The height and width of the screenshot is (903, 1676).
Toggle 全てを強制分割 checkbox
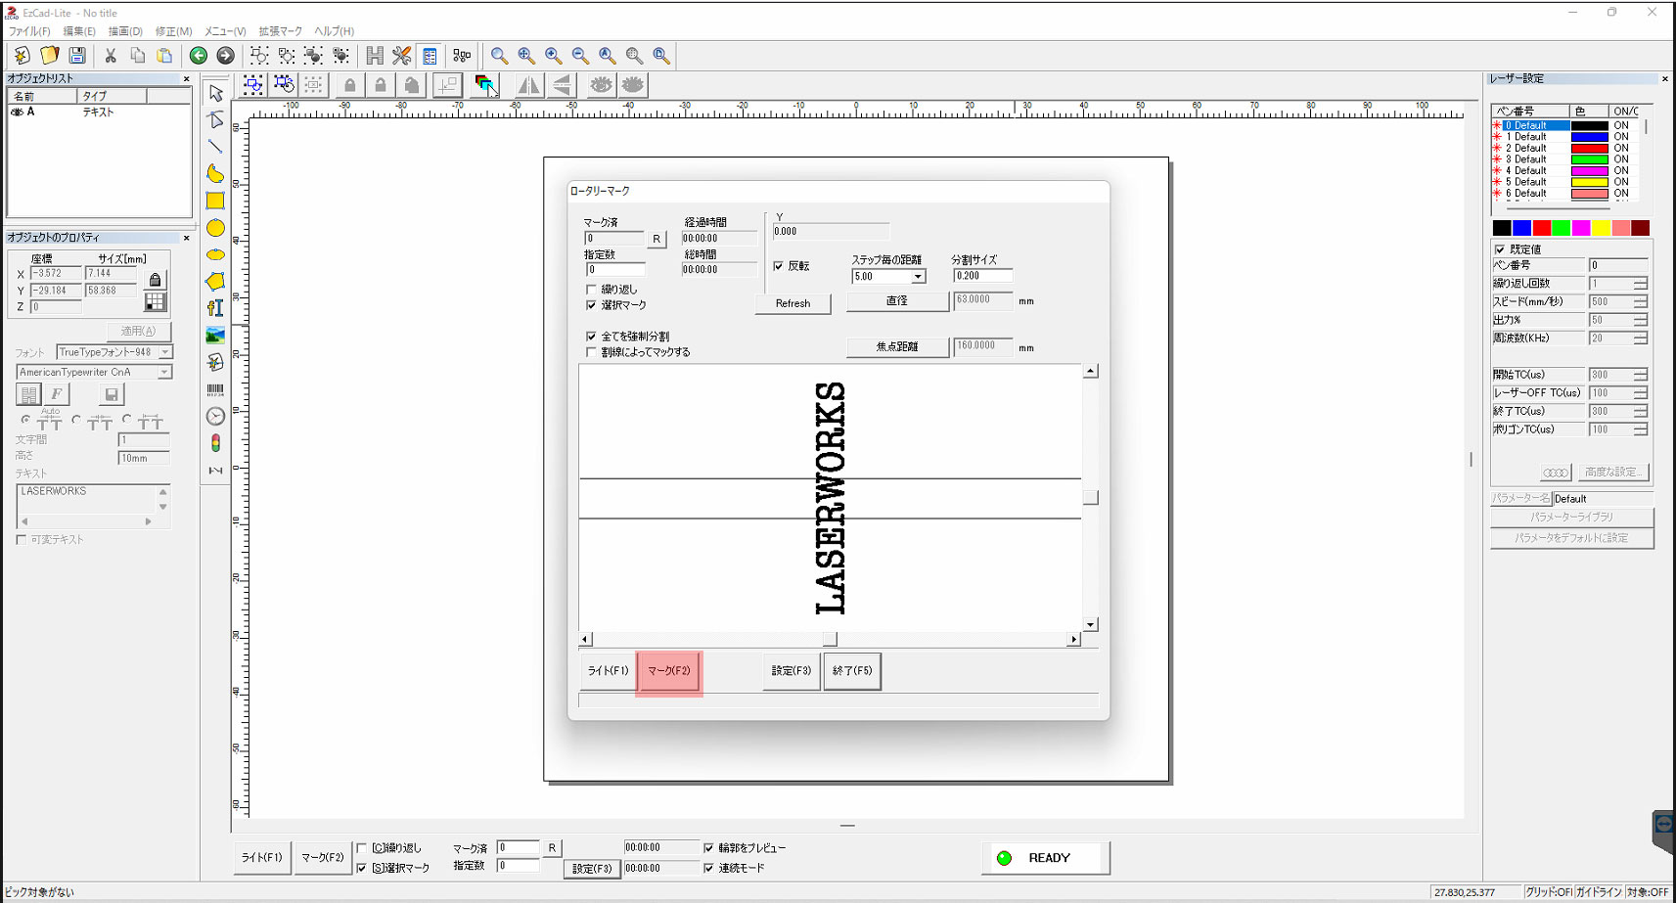pyautogui.click(x=591, y=337)
